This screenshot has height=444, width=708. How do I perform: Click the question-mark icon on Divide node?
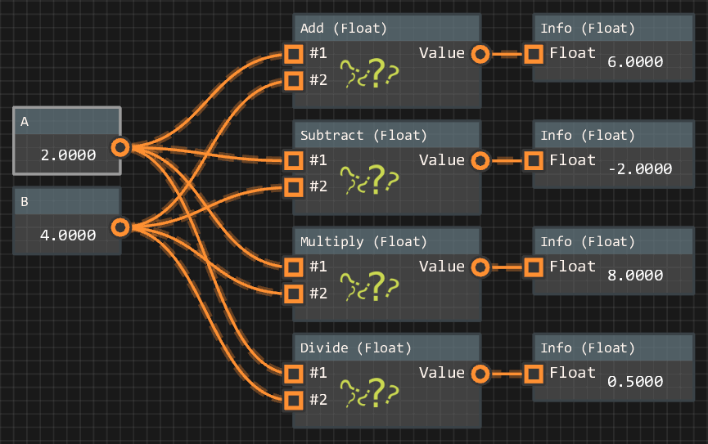[369, 392]
